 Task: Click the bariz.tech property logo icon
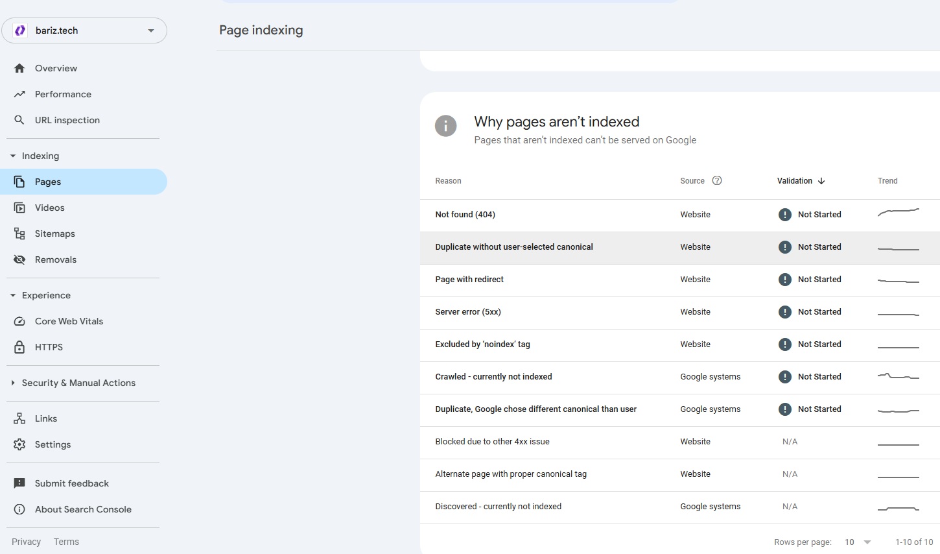point(20,30)
